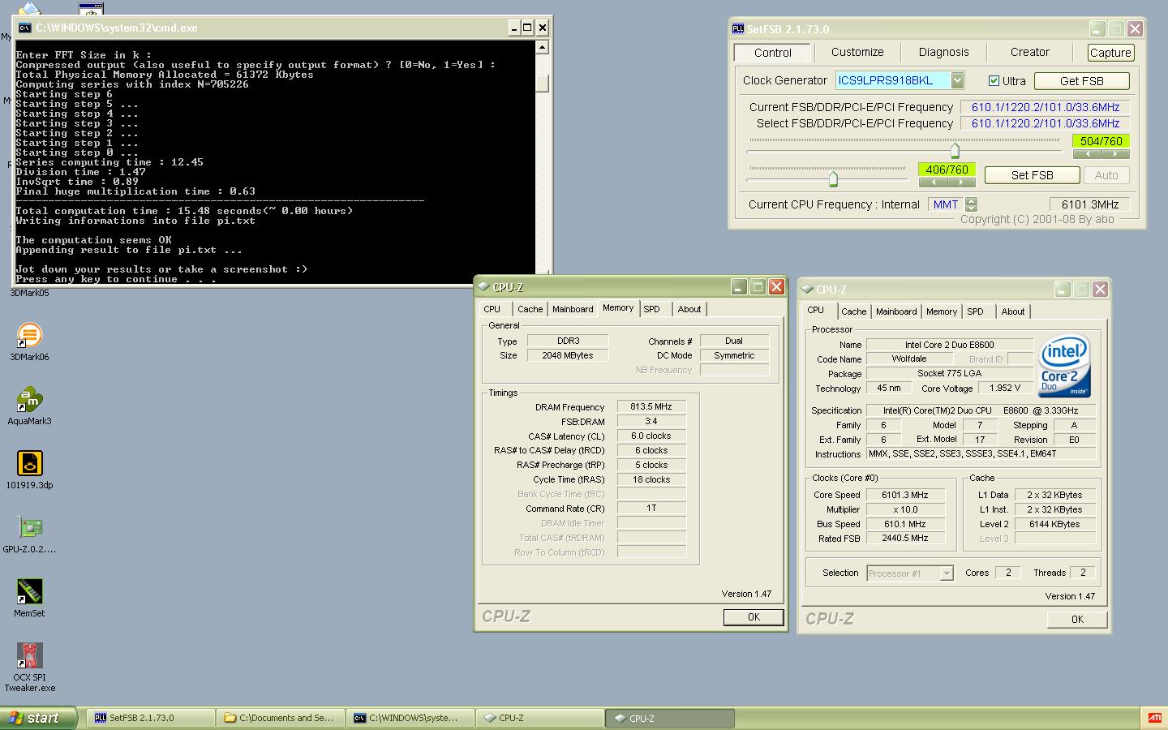The image size is (1168, 730).
Task: Click the MMT spinner up arrow
Action: (x=972, y=200)
